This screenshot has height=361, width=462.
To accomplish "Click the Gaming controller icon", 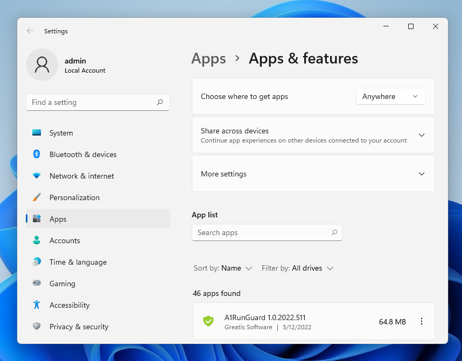I will click(x=37, y=284).
